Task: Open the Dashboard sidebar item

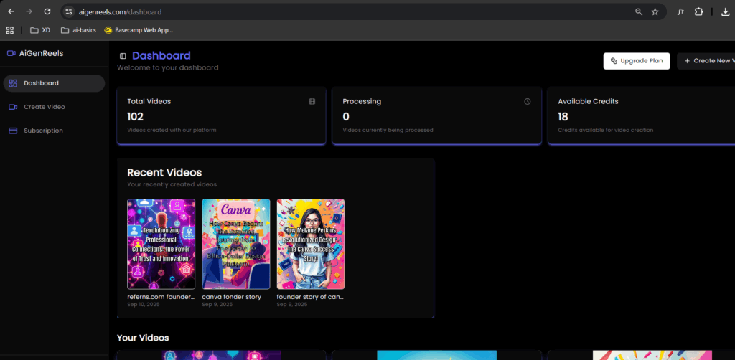Action: (x=54, y=83)
